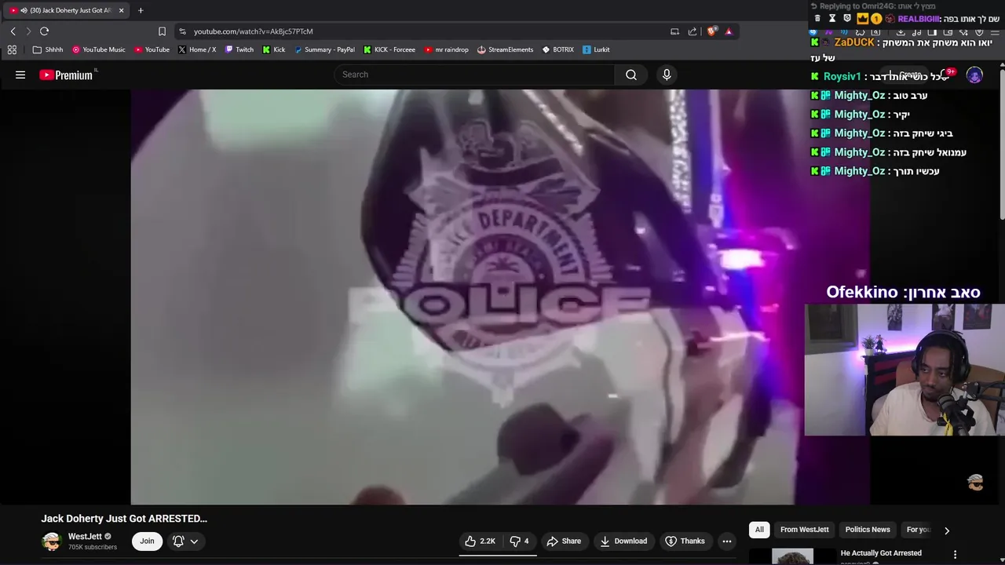Download the video

point(623,541)
